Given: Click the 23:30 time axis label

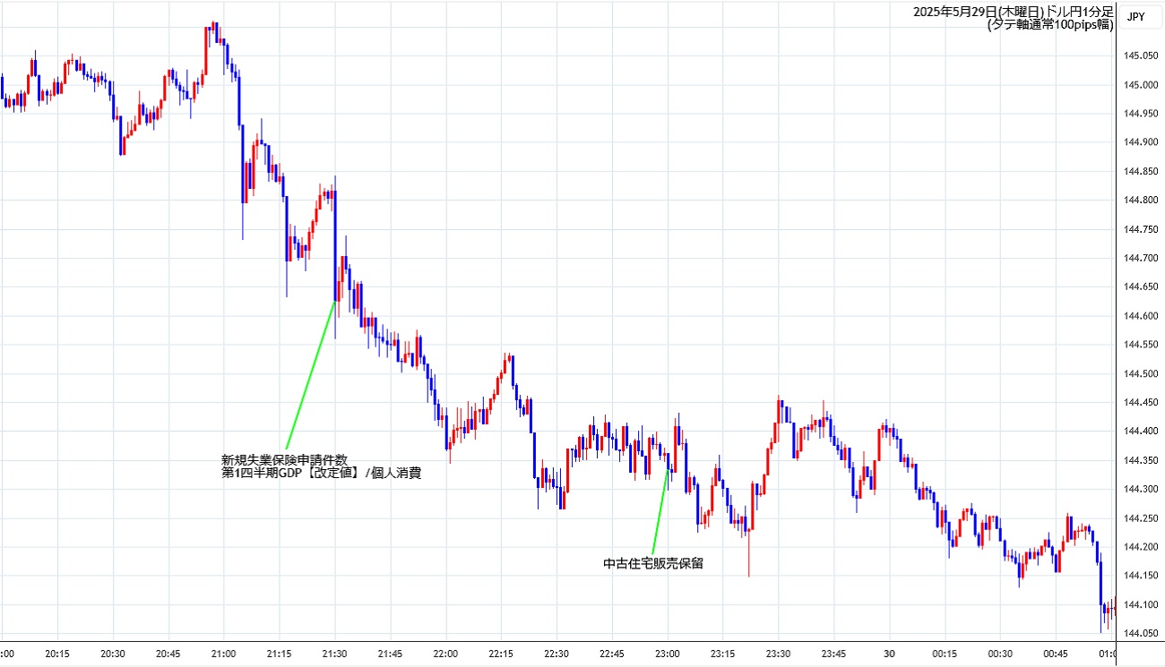Looking at the screenshot, I should pyautogui.click(x=779, y=654).
